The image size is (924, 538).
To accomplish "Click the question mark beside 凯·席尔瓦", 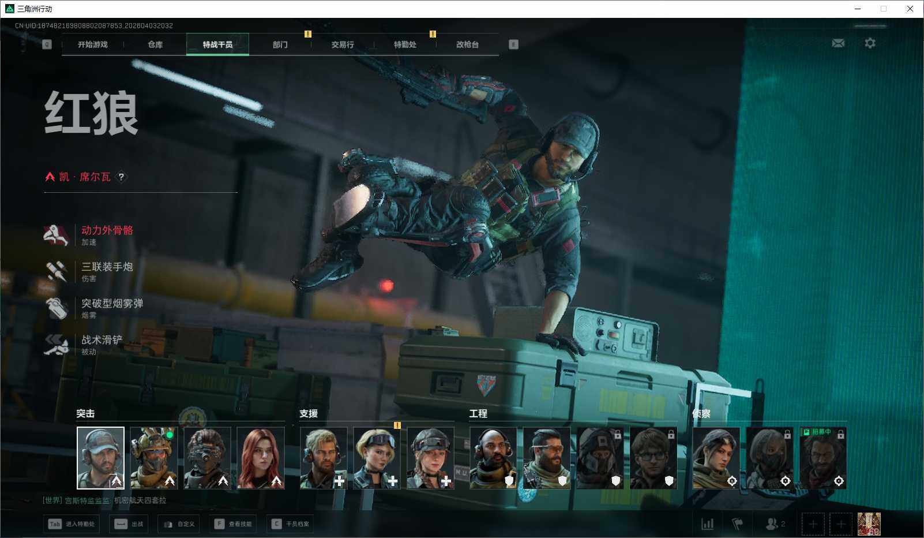I will 121,177.
